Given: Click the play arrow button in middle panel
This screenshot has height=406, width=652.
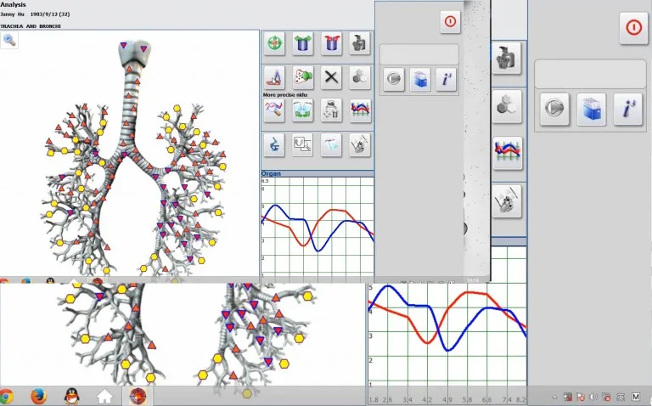Looking at the screenshot, I should [x=393, y=80].
